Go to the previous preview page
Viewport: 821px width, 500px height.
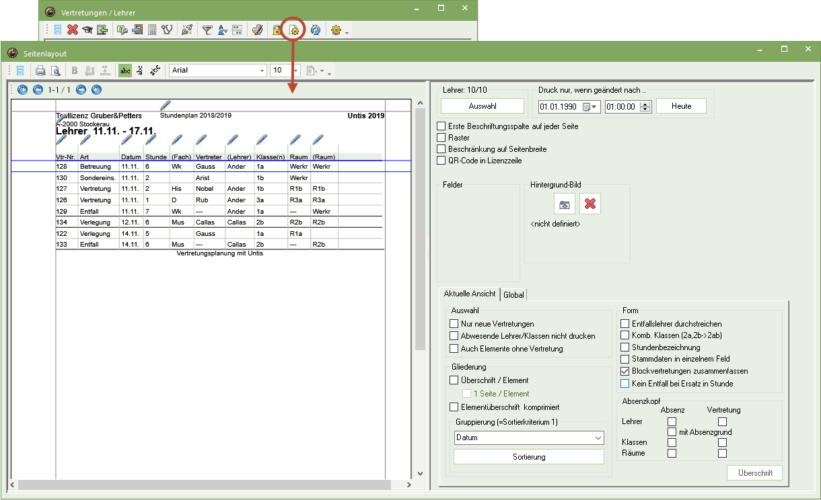point(38,89)
